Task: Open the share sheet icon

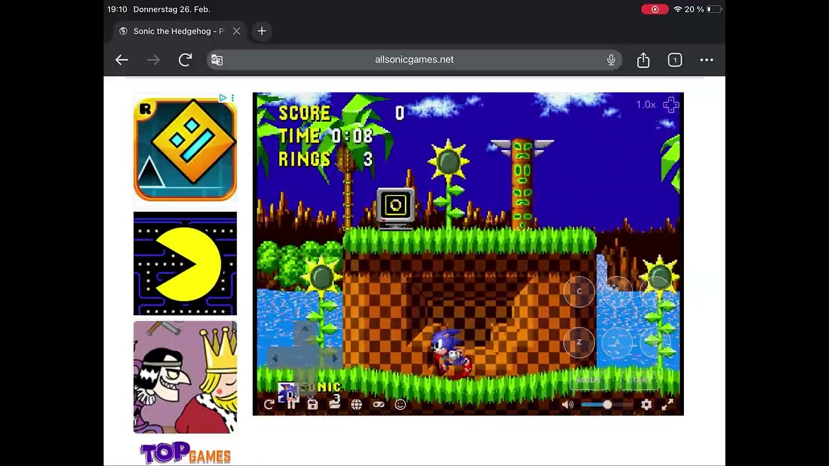Action: pos(643,60)
